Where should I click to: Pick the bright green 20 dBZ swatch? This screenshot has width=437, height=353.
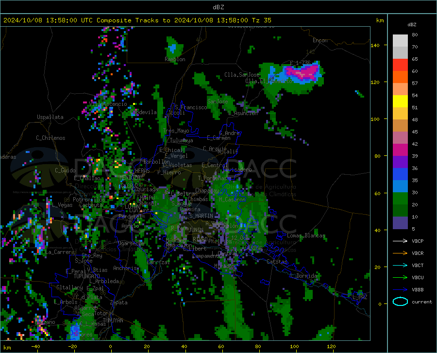pos(400,199)
